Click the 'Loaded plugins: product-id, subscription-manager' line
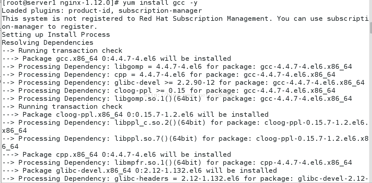This screenshot has width=372, height=183. point(102,11)
